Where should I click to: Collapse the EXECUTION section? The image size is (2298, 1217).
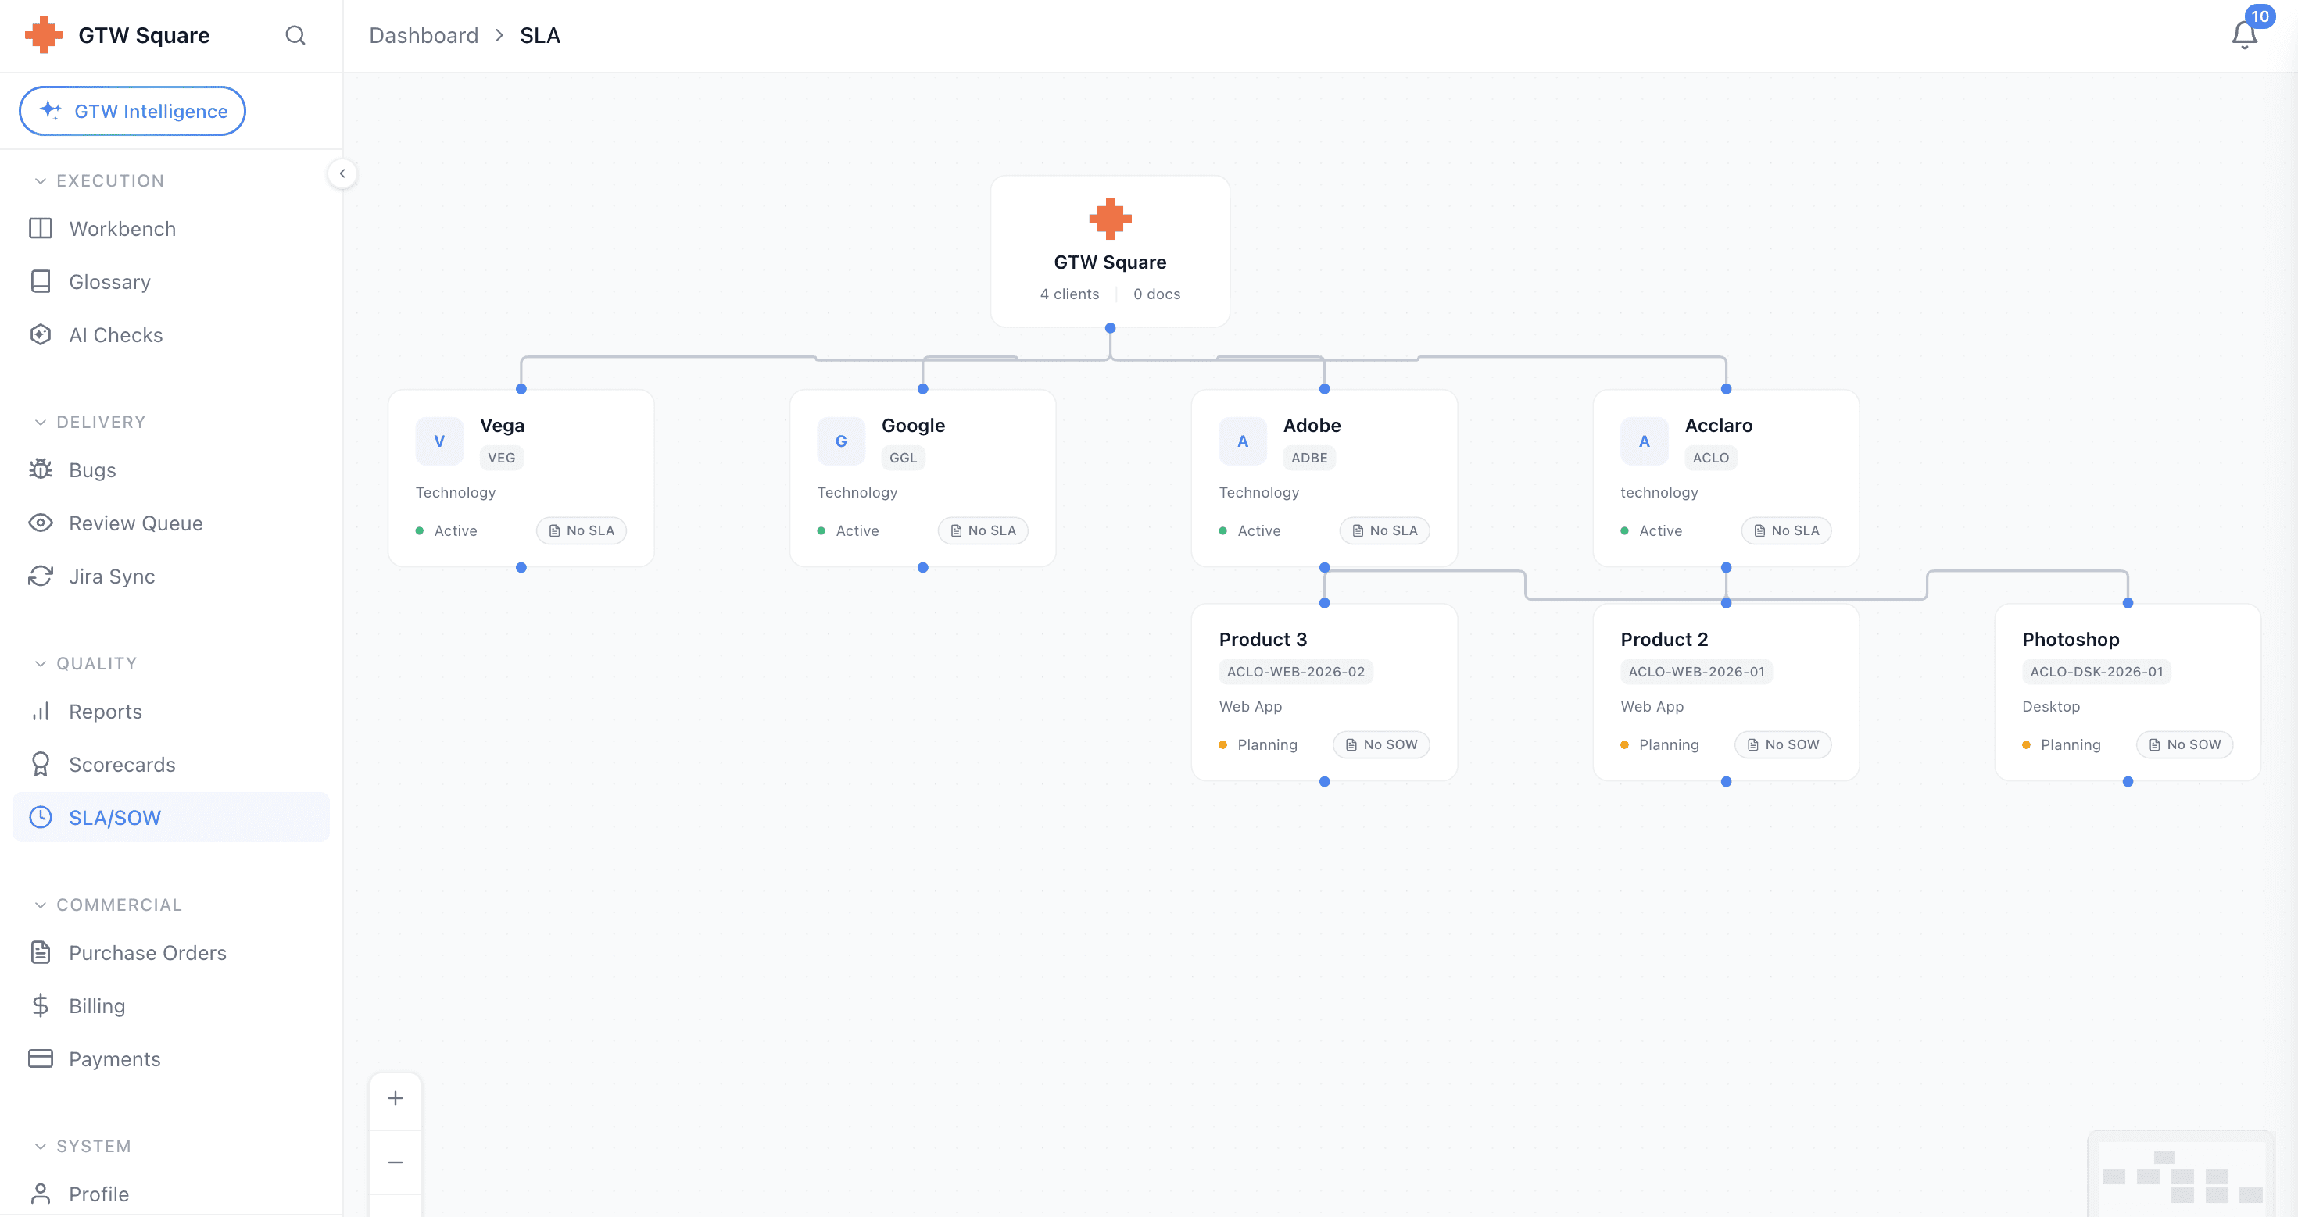point(40,181)
